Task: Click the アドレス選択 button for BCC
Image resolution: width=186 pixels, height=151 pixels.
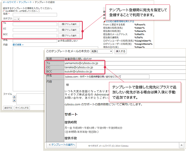Action: point(69,36)
